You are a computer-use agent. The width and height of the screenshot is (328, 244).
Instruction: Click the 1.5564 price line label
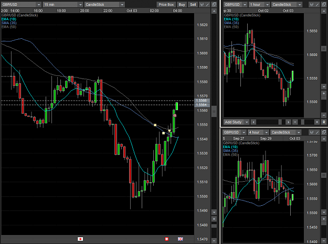202,105
